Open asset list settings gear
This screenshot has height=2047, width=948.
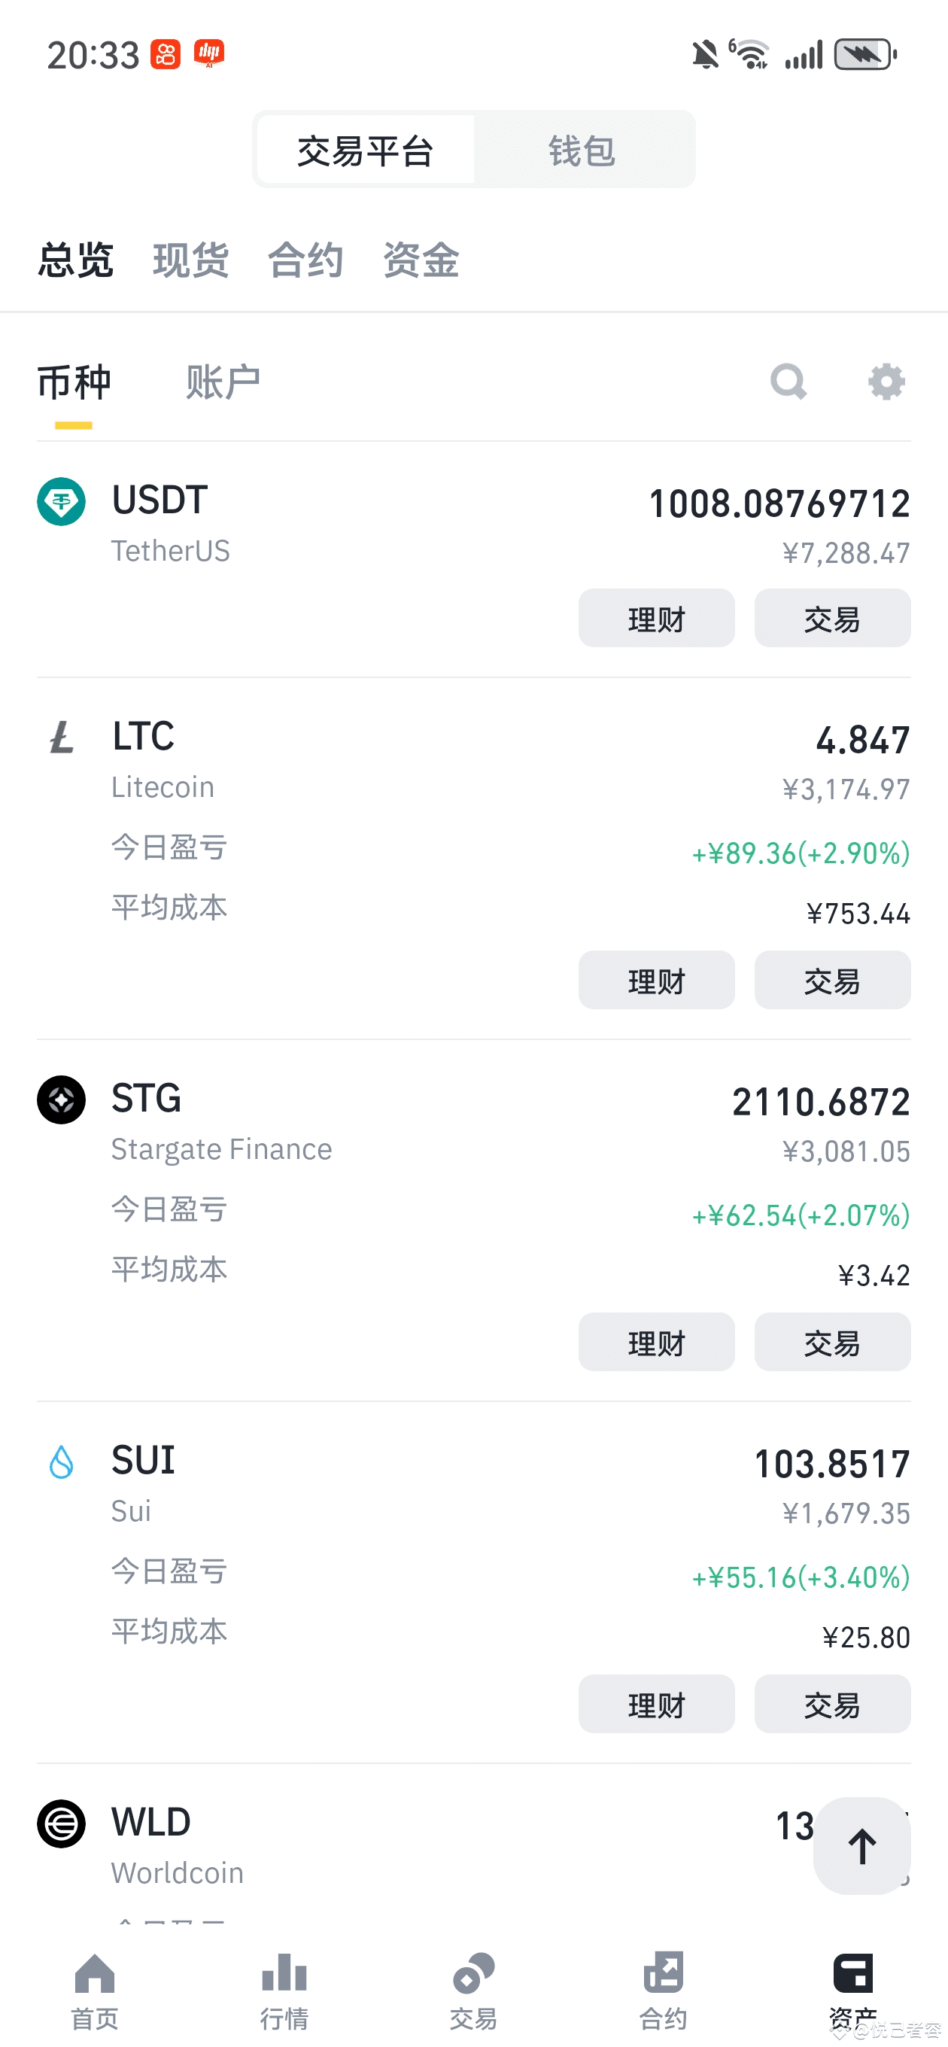[886, 382]
